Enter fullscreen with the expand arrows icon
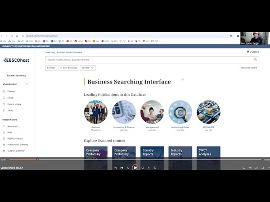 click(256, 168)
